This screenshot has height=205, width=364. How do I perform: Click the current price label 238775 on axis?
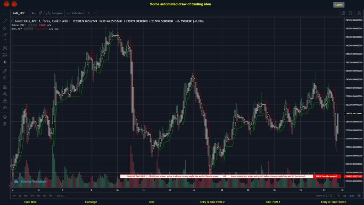353,114
